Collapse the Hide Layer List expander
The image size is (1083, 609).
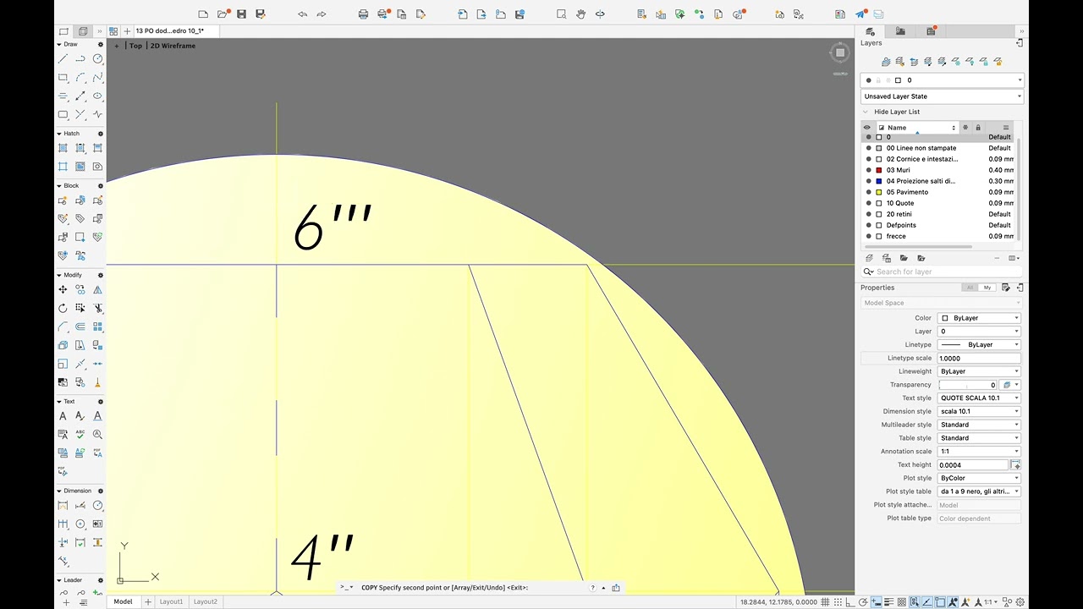click(866, 112)
